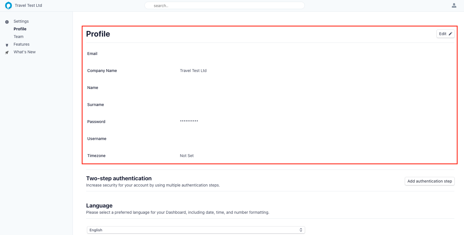Click the Features icon in the sidebar
Image resolution: width=464 pixels, height=235 pixels.
7,45
